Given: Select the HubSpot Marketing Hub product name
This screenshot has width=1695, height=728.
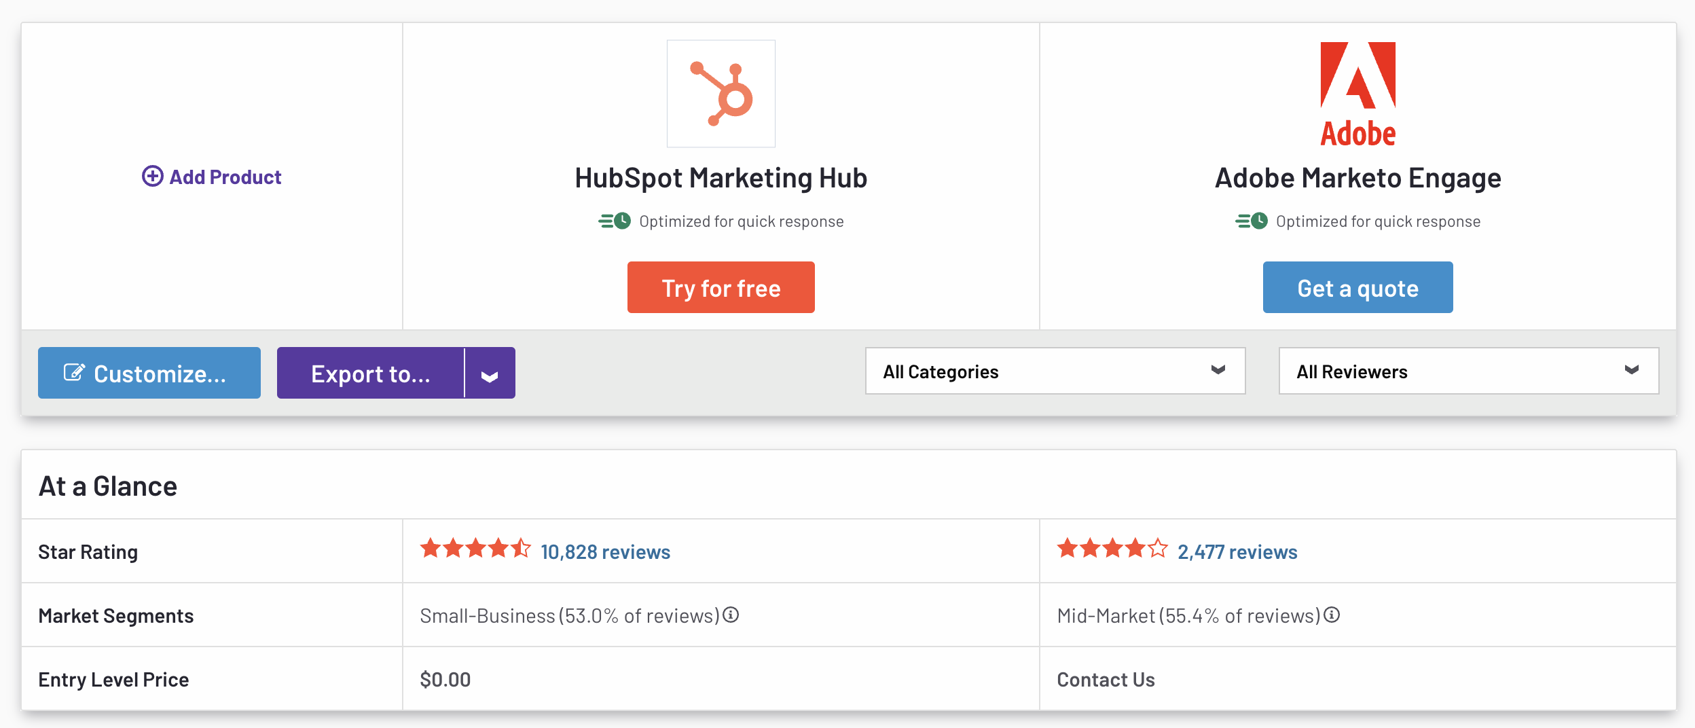Looking at the screenshot, I should (x=721, y=177).
